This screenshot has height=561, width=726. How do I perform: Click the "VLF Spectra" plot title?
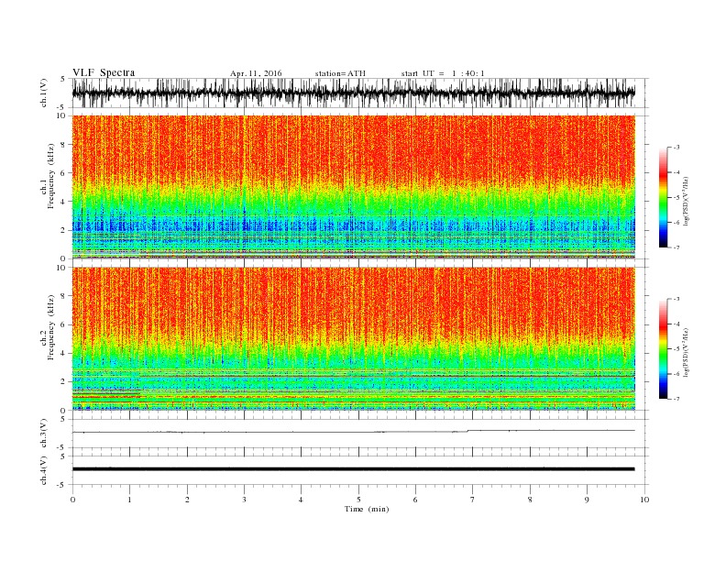tap(104, 72)
